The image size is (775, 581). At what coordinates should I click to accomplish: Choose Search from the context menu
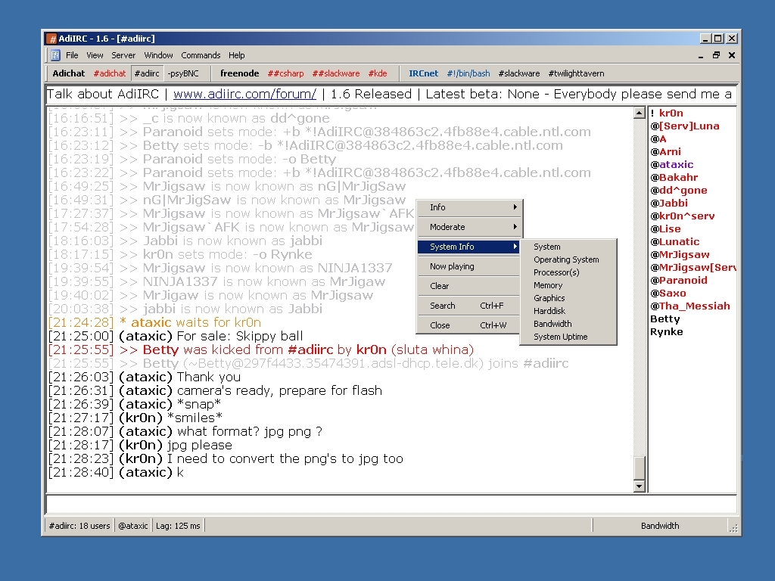[470, 306]
